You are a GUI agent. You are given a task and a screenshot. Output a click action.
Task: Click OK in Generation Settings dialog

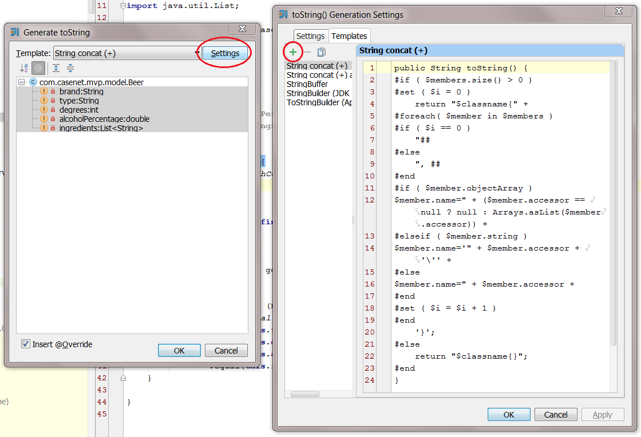pos(509,415)
